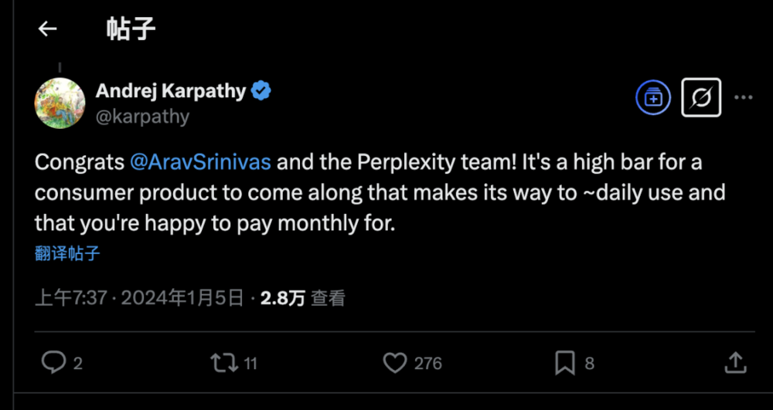
Task: Reply using the speech bubble icon
Action: 53,362
